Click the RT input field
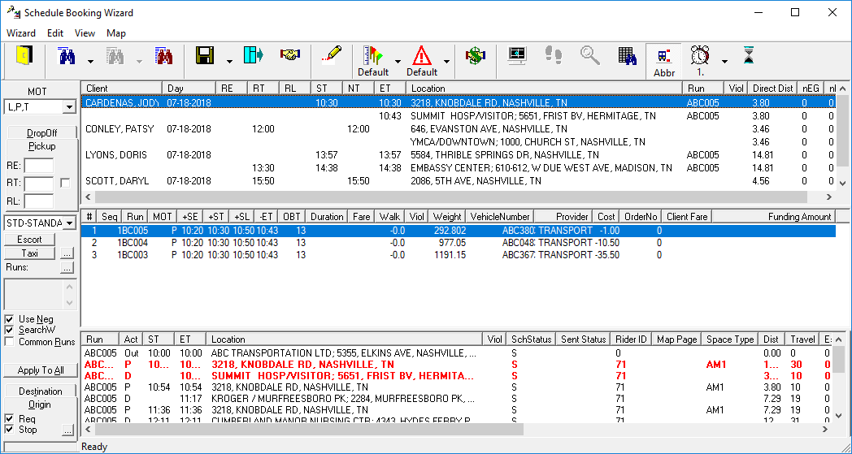The image size is (852, 454). click(x=39, y=184)
